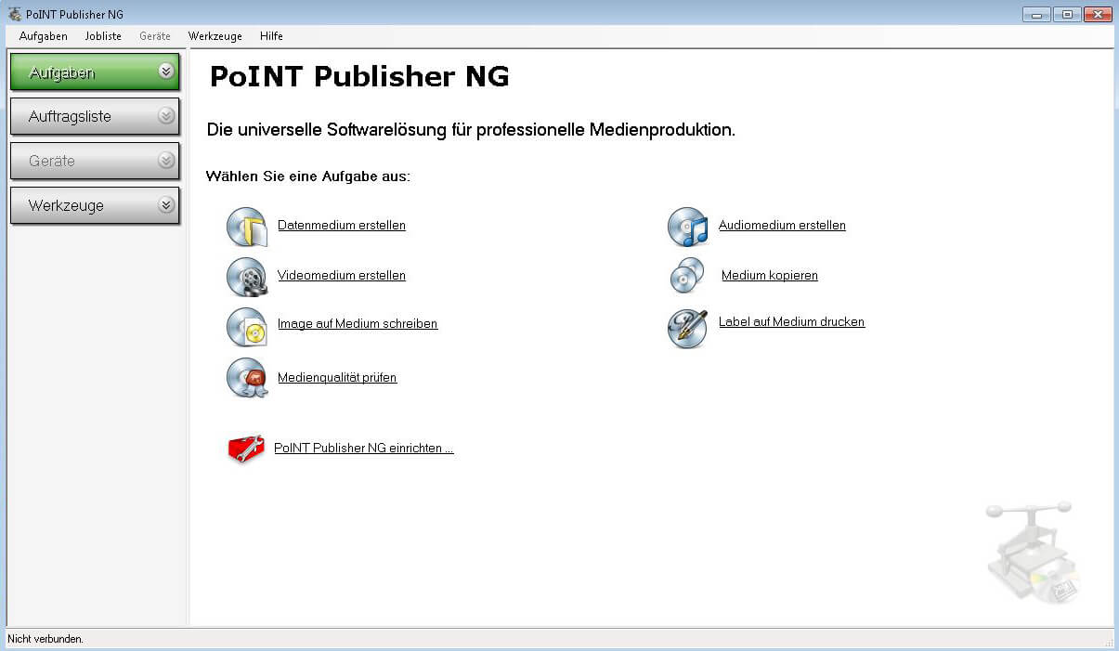Follow the Medienqualität prüfen link
This screenshot has height=651, width=1119.
tap(337, 378)
